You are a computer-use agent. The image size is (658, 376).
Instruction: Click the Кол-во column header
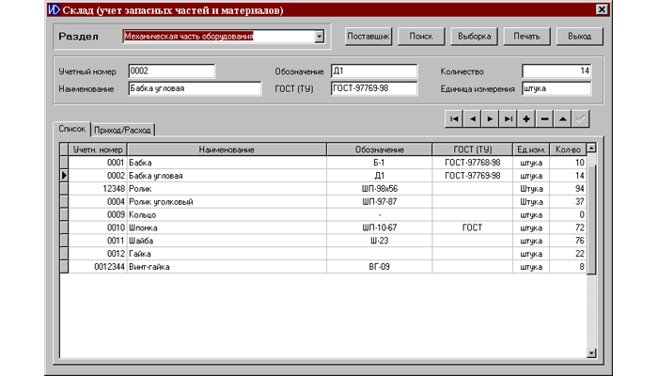(568, 149)
